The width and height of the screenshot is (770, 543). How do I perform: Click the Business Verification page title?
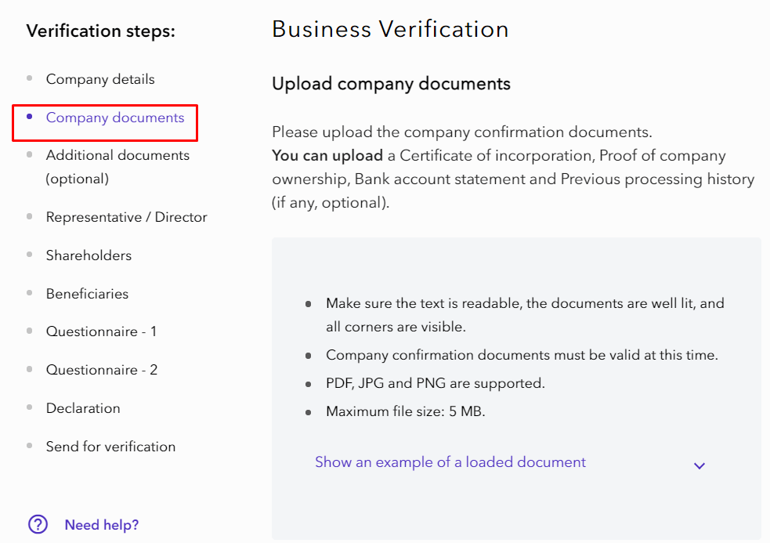coord(390,29)
